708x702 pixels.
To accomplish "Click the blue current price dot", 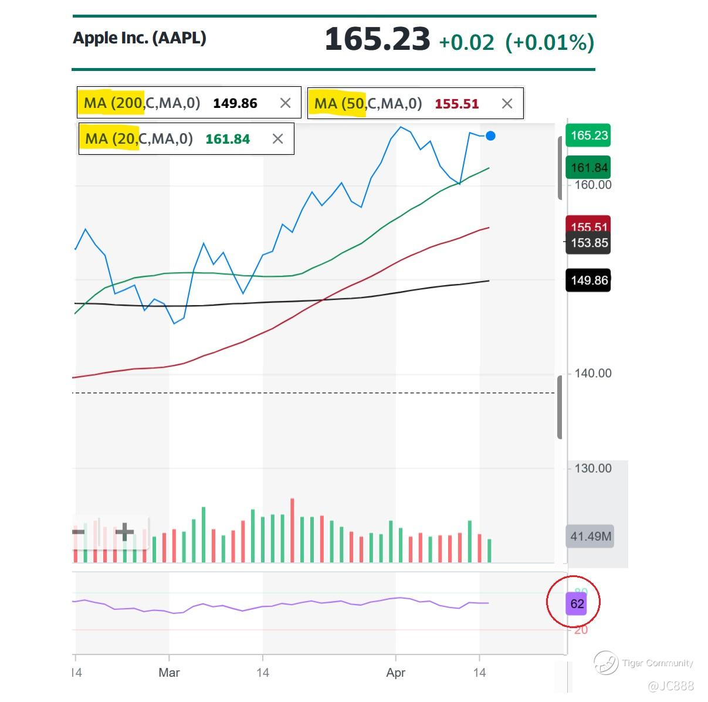I will pyautogui.click(x=490, y=136).
